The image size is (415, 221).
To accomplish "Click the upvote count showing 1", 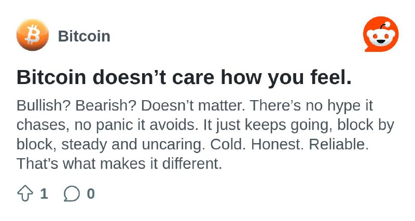I will 44,194.
